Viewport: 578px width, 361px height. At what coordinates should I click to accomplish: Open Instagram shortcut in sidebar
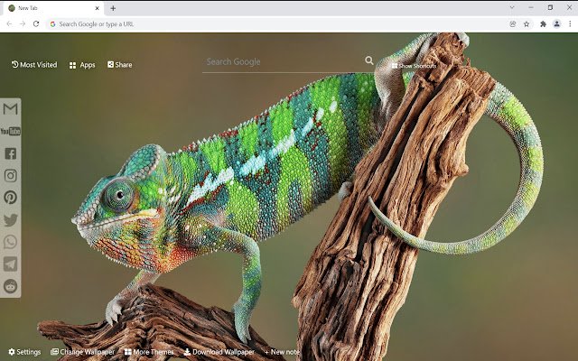[x=10, y=176]
